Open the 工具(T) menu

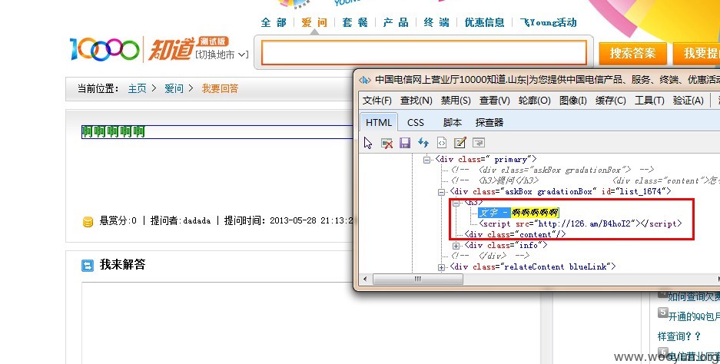click(x=649, y=100)
